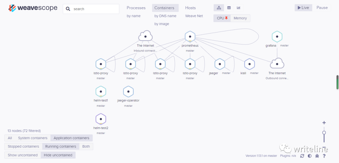Select the jaeger-operator node hexagon
This screenshot has width=339, height=163.
128,91
